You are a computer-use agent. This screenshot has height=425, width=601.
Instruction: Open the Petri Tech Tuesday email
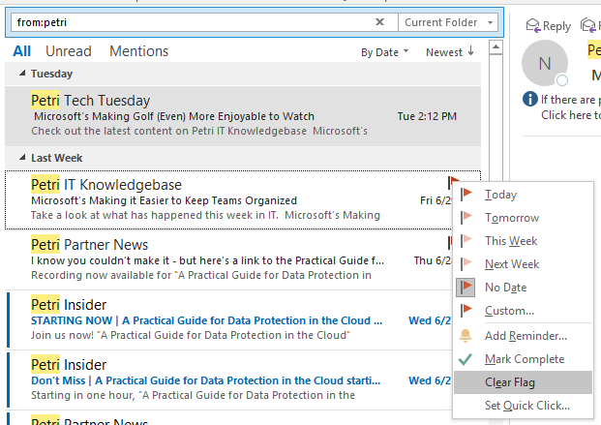pyautogui.click(x=243, y=116)
